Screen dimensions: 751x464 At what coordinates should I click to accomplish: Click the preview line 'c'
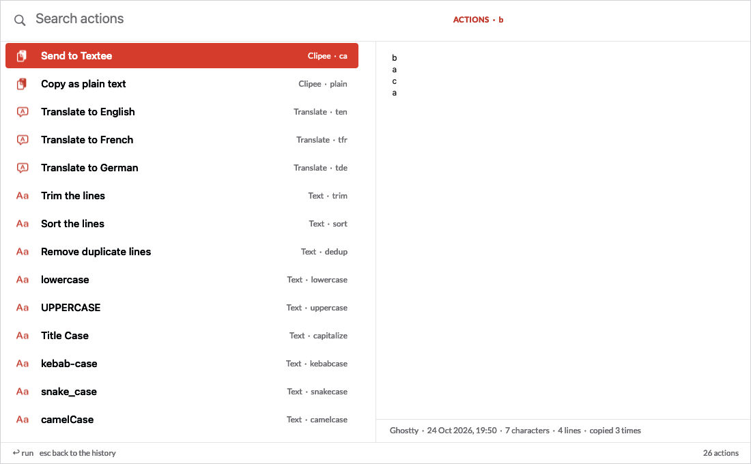pos(394,81)
